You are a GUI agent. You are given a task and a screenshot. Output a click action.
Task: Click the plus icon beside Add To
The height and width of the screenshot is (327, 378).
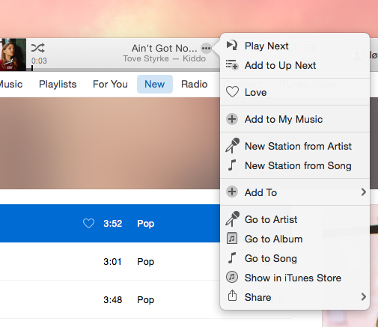232,192
